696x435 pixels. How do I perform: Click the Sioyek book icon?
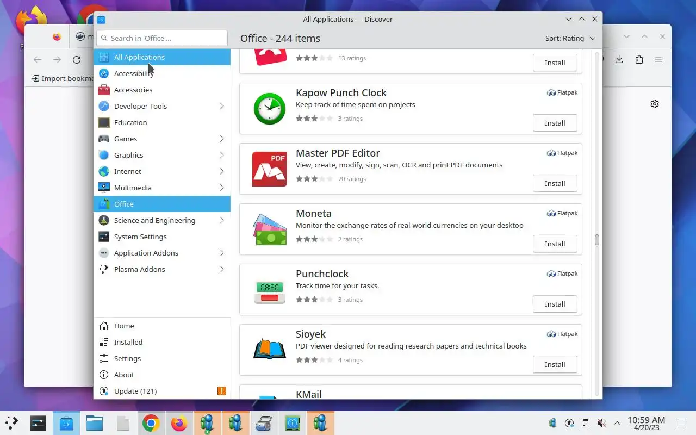coord(269,350)
